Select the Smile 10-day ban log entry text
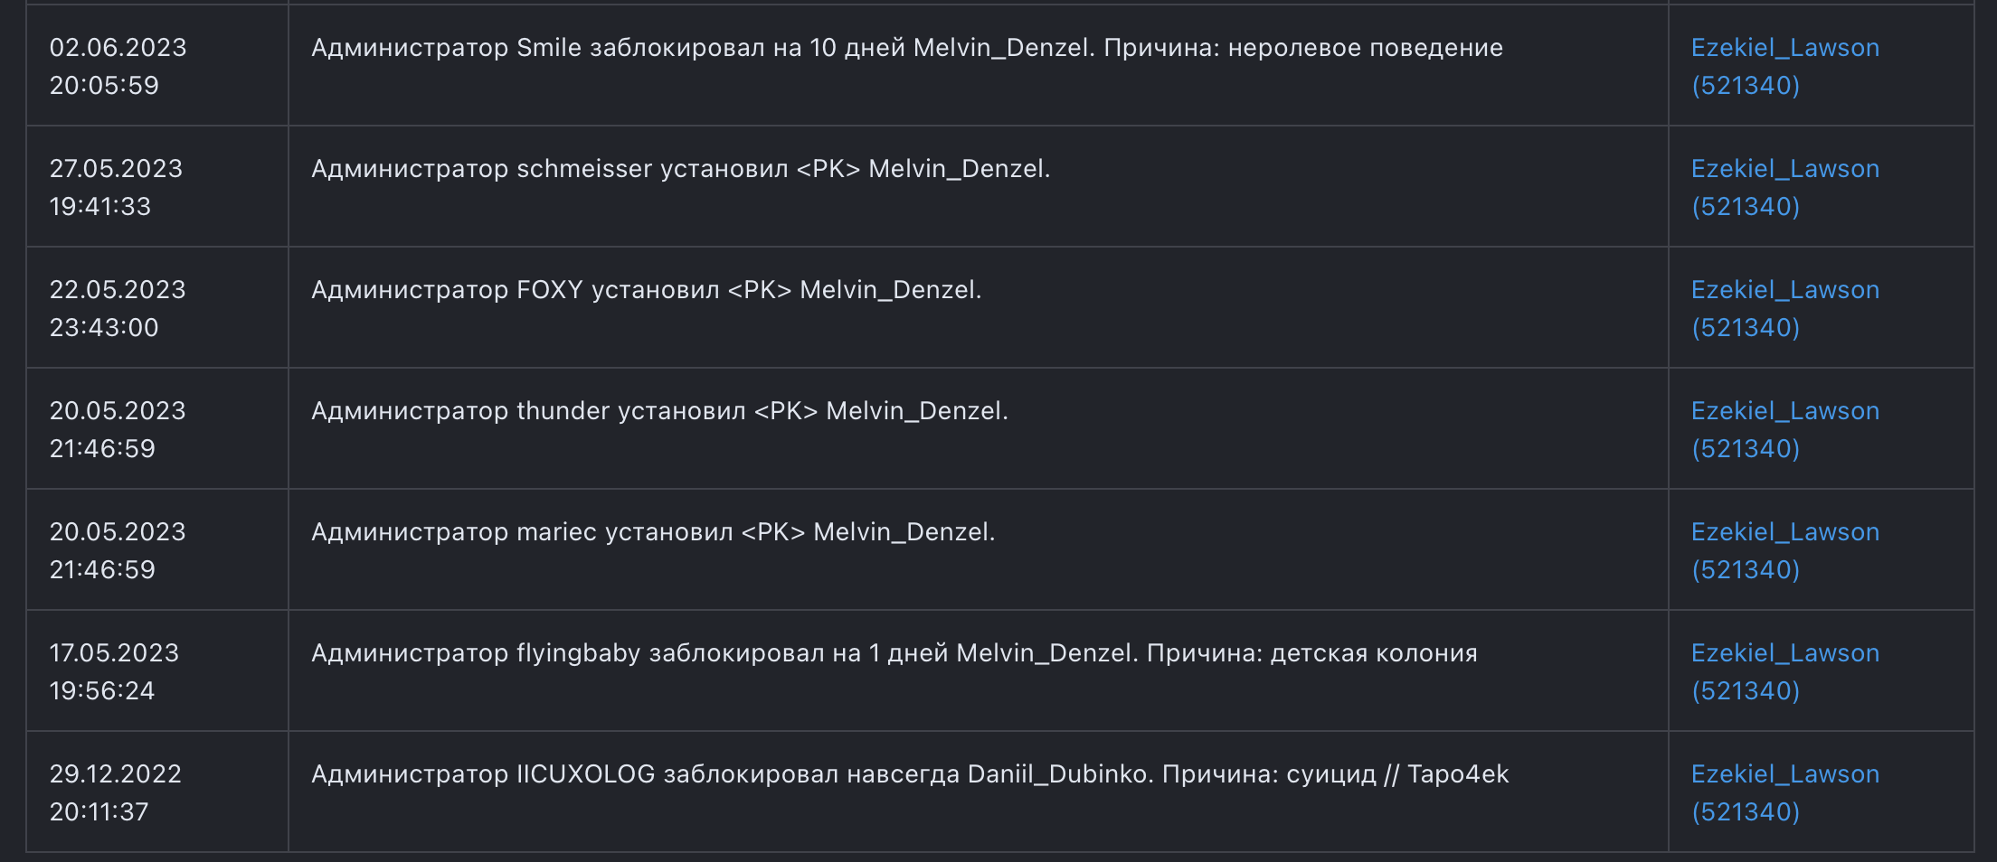 906,48
